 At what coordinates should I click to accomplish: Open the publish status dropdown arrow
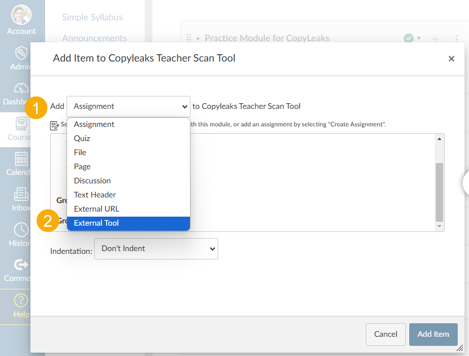coord(419,38)
